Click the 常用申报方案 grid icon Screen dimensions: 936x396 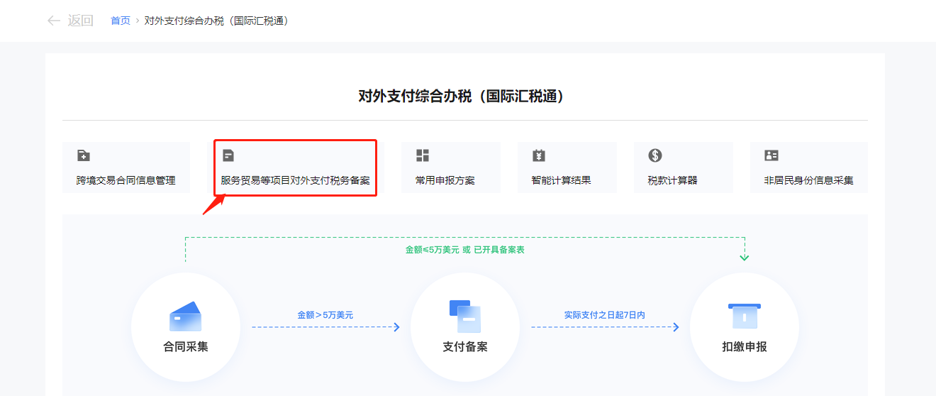[423, 155]
